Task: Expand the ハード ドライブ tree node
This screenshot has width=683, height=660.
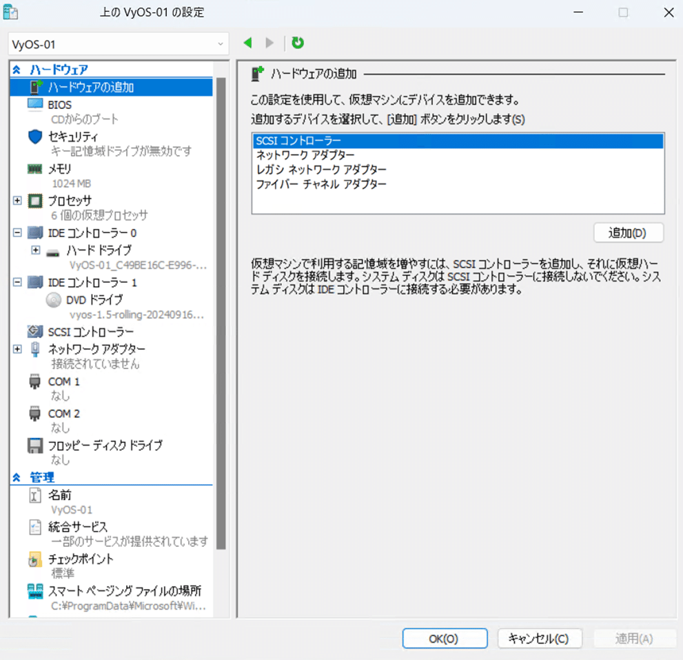Action: click(x=36, y=250)
